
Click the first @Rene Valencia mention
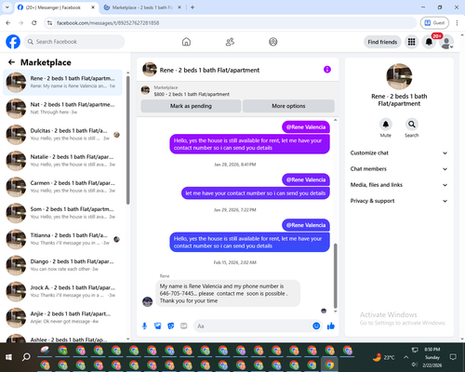[x=306, y=127]
